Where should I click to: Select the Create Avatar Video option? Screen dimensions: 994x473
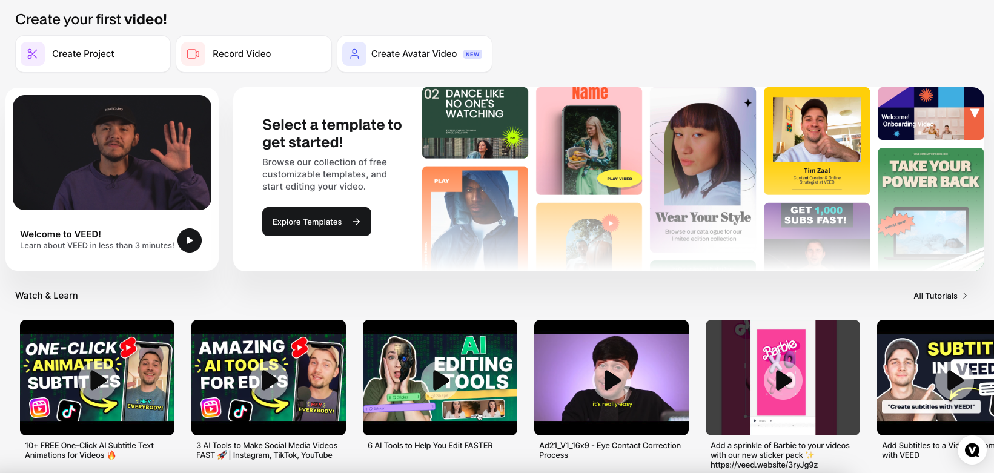tap(414, 54)
